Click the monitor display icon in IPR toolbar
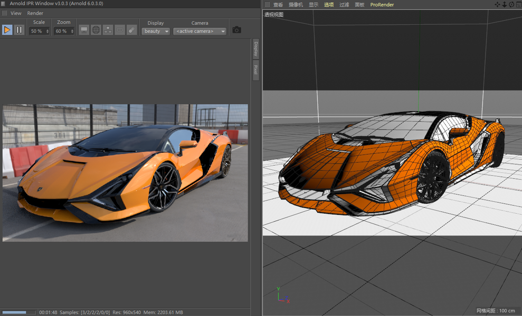Viewport: 522px width, 316px height. coord(84,30)
